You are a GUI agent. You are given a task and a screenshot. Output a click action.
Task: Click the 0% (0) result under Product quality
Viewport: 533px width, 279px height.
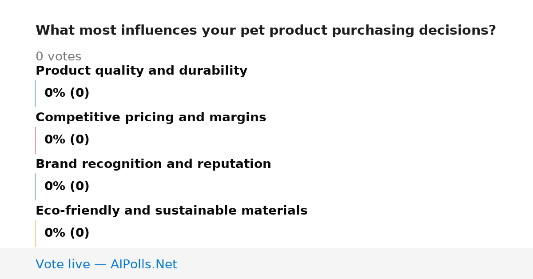coord(67,93)
